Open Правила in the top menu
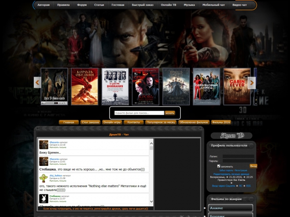 [x=63, y=5]
